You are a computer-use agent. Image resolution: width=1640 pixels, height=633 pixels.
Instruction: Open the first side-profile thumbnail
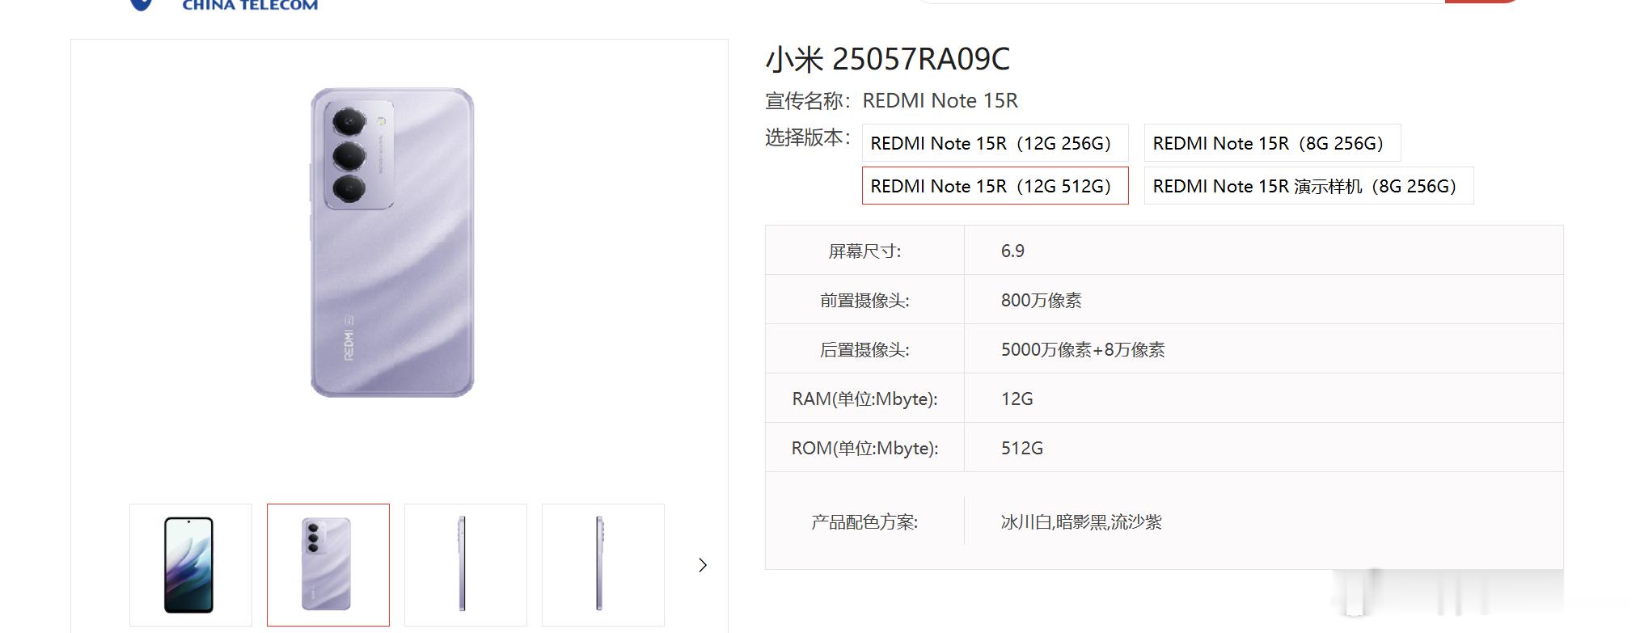pyautogui.click(x=466, y=565)
